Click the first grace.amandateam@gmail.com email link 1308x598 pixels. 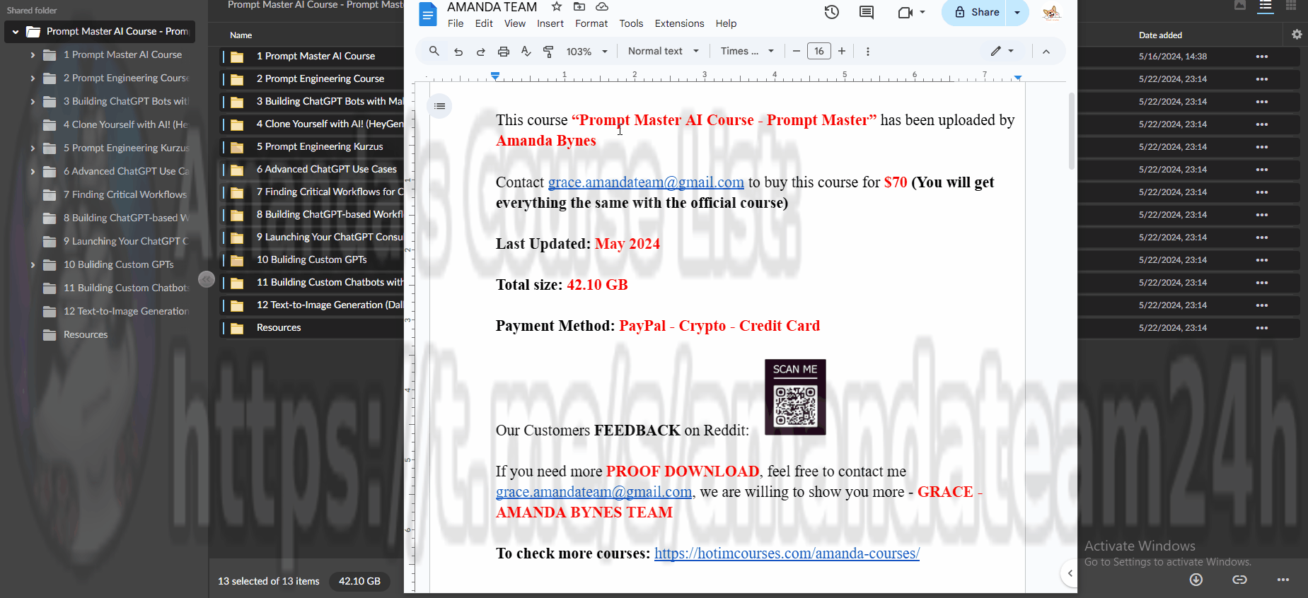coord(646,182)
